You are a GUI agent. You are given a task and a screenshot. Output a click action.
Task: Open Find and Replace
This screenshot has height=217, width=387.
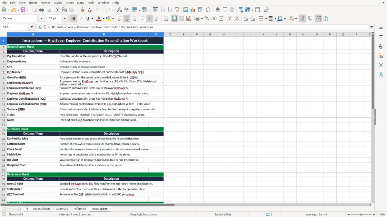(119, 10)
